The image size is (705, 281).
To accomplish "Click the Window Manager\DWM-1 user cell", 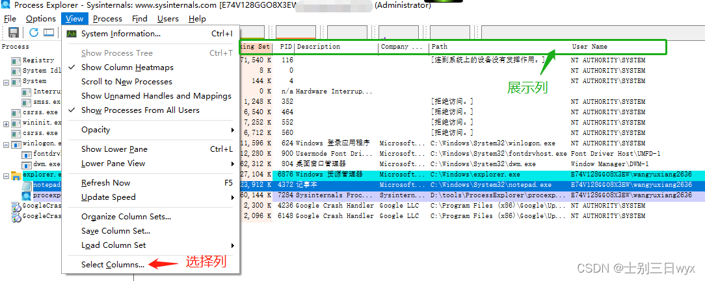I will coord(609,164).
